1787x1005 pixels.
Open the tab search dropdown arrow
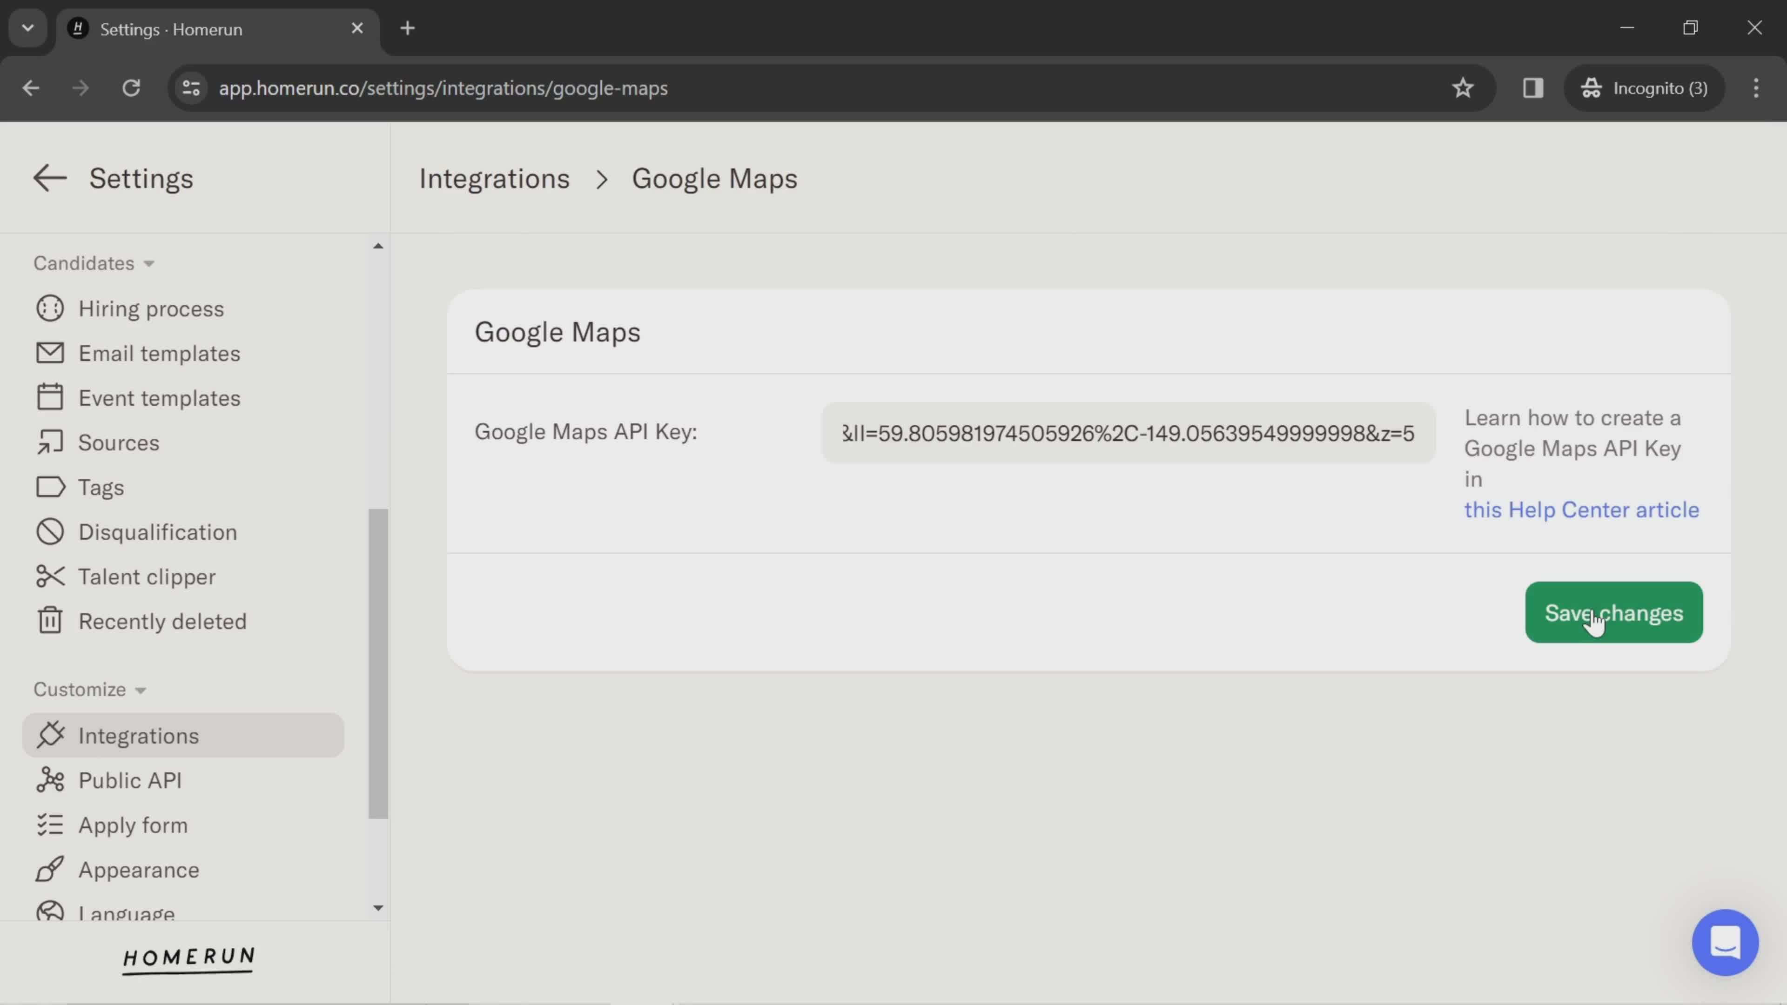coord(28,28)
